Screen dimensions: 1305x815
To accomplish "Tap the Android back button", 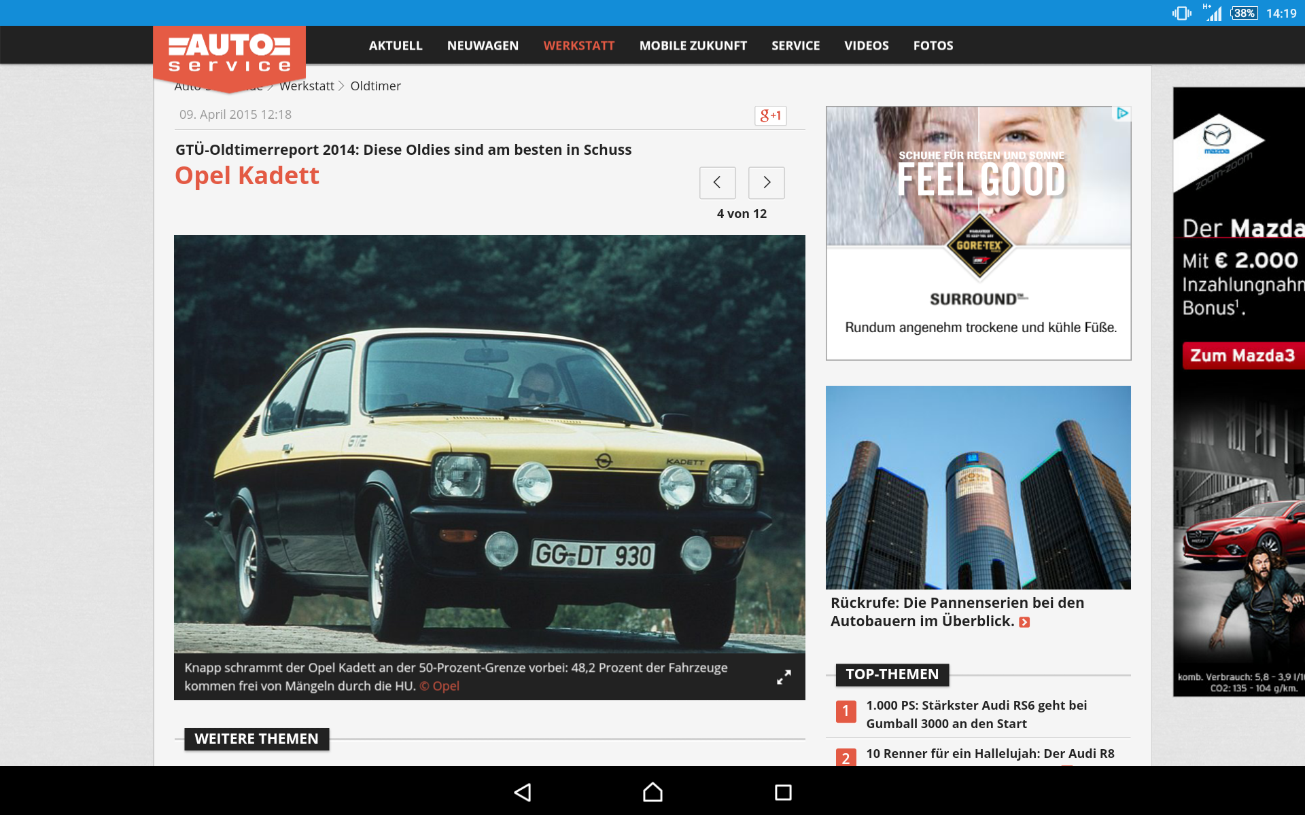I will [x=522, y=792].
